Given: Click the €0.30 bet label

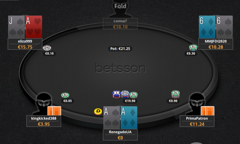Looking at the screenshot, I should pyautogui.click(x=191, y=54).
